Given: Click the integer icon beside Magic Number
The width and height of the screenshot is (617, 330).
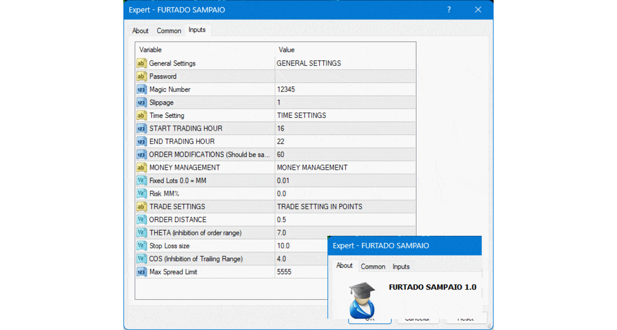Looking at the screenshot, I should coord(141,89).
